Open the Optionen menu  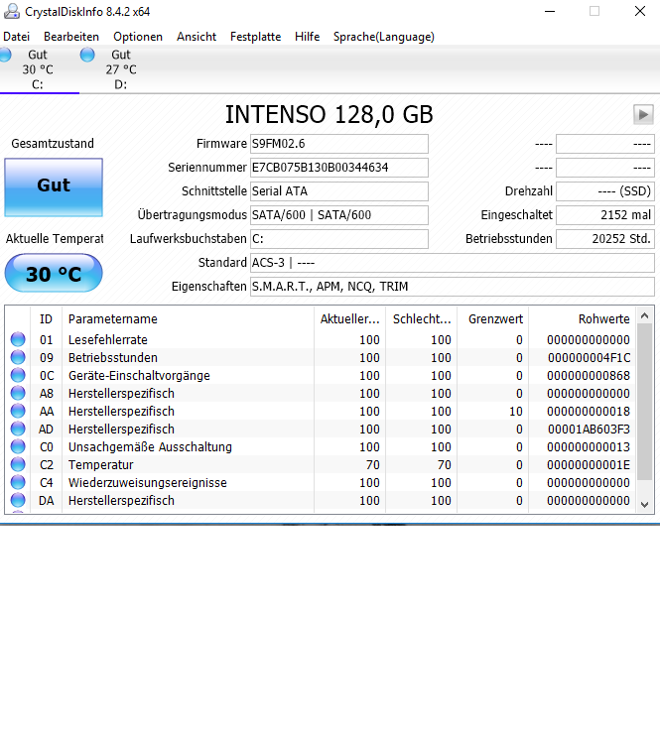pos(138,37)
